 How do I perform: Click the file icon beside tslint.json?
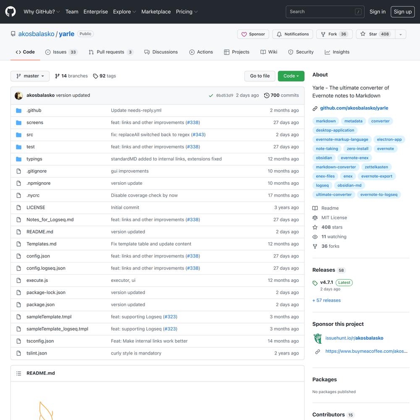click(19, 353)
